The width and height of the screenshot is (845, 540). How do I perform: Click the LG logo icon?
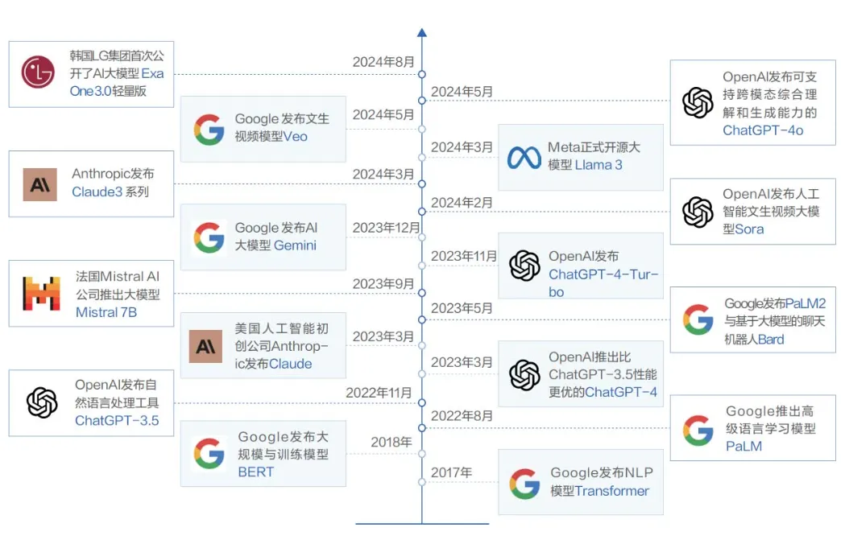38,72
